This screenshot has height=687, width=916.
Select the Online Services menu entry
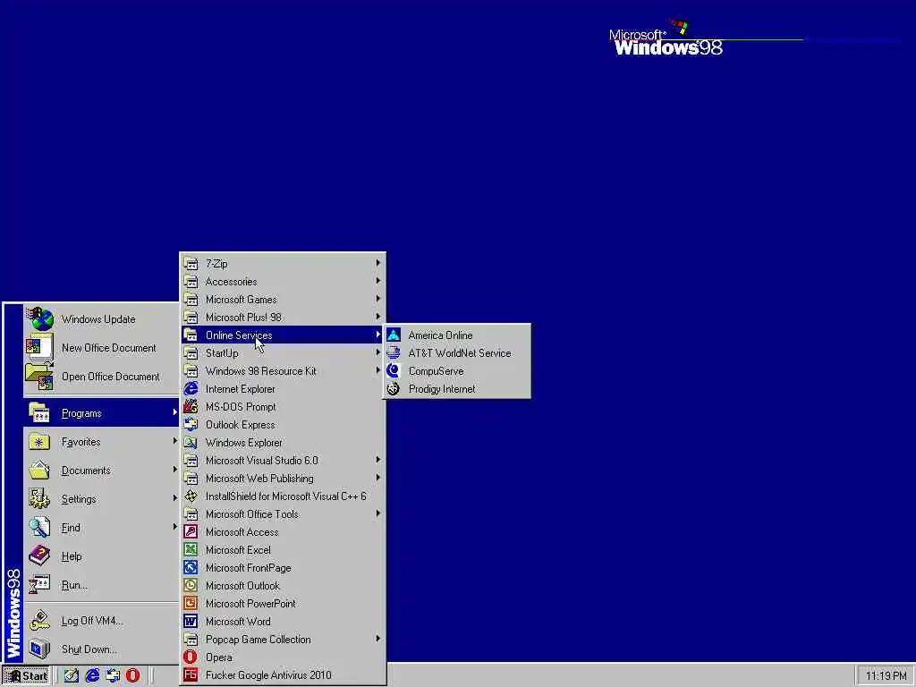point(283,335)
